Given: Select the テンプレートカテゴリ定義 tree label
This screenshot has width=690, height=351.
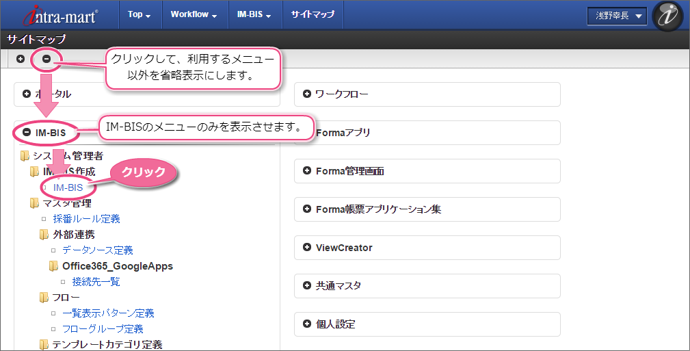Looking at the screenshot, I should [107, 344].
